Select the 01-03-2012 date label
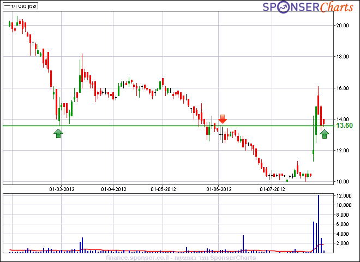360x262 pixels. pos(62,189)
